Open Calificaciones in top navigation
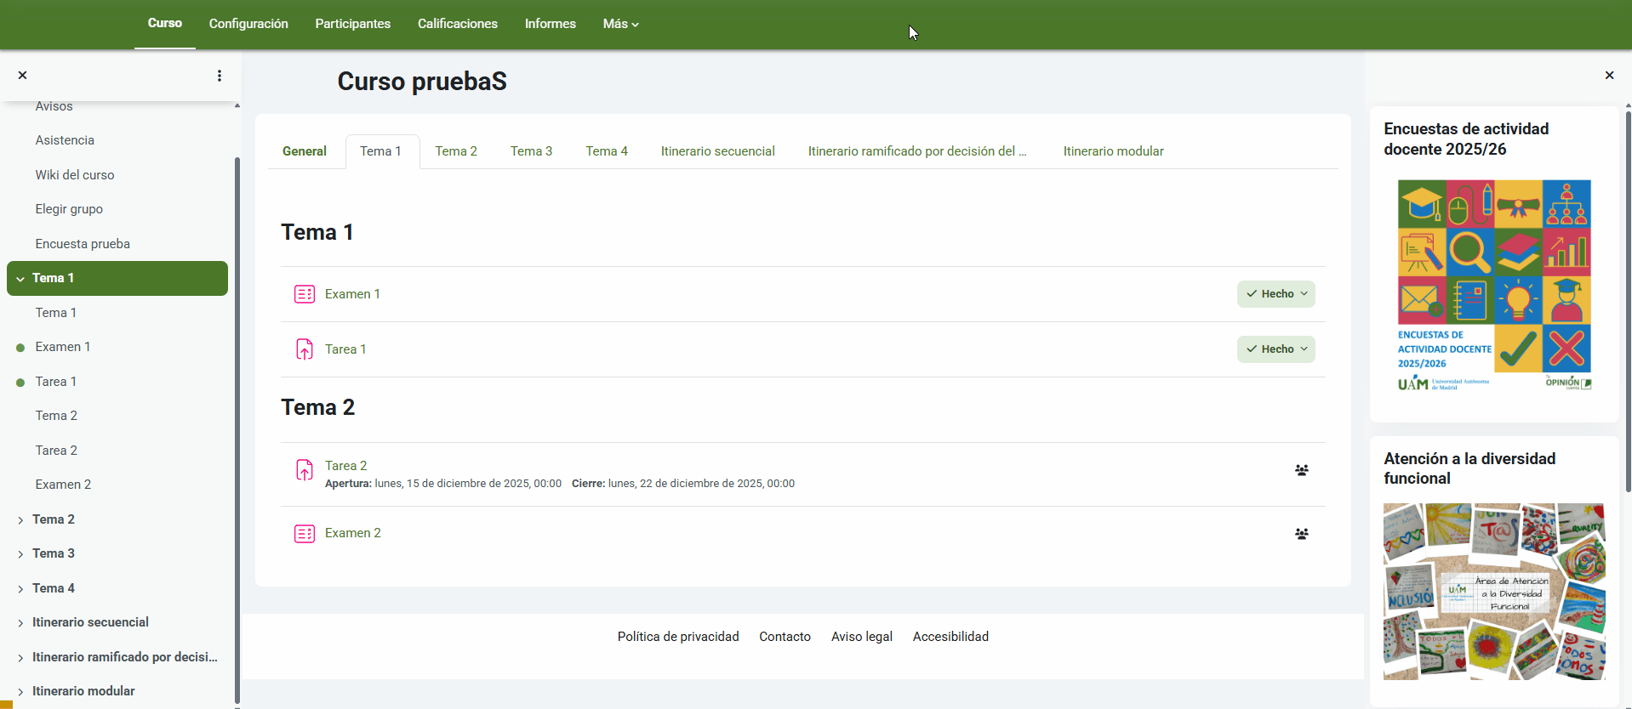Image resolution: width=1632 pixels, height=709 pixels. tap(457, 24)
